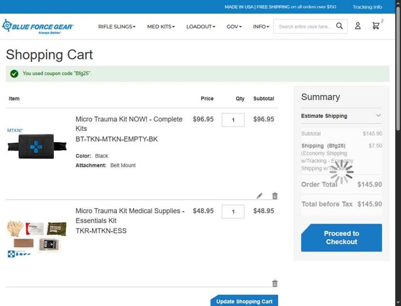Click Update Shopping Cart button
Viewport: 401px width, 306px height.
(x=244, y=301)
